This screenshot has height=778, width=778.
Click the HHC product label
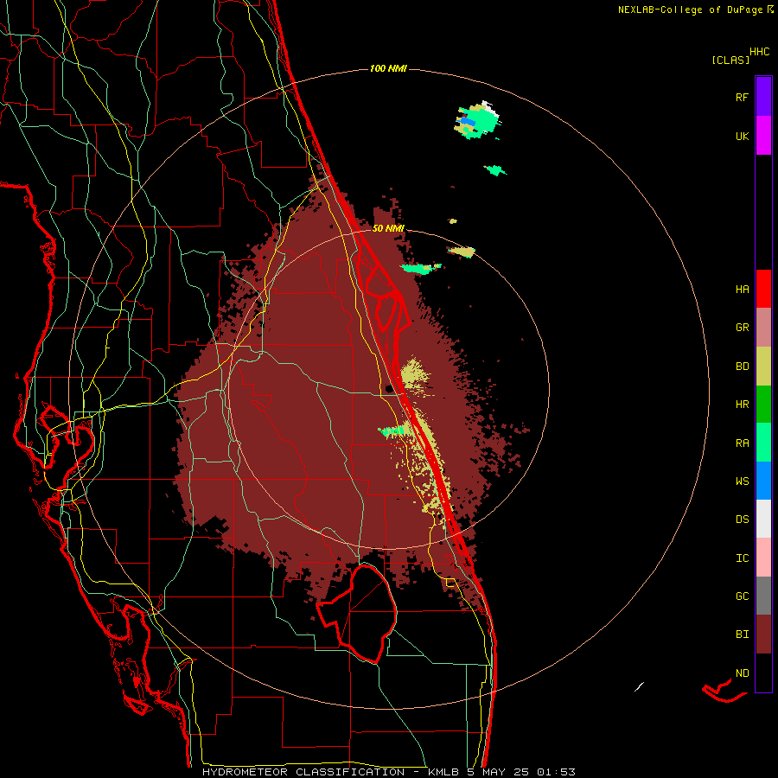point(759,52)
